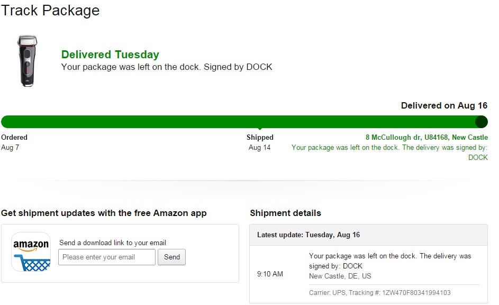The width and height of the screenshot is (499, 305).
Task: Click the electric shaver product image
Action: click(x=27, y=60)
